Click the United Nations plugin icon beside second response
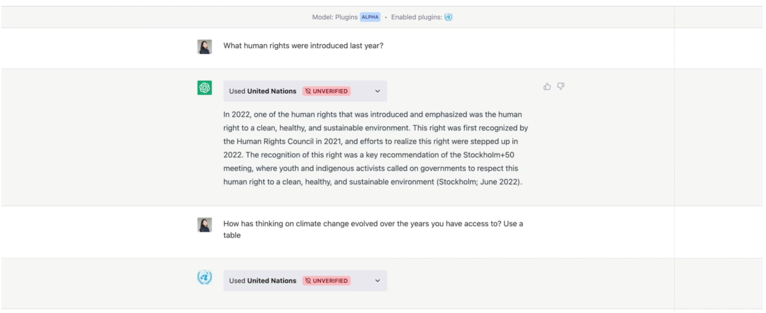 click(205, 277)
